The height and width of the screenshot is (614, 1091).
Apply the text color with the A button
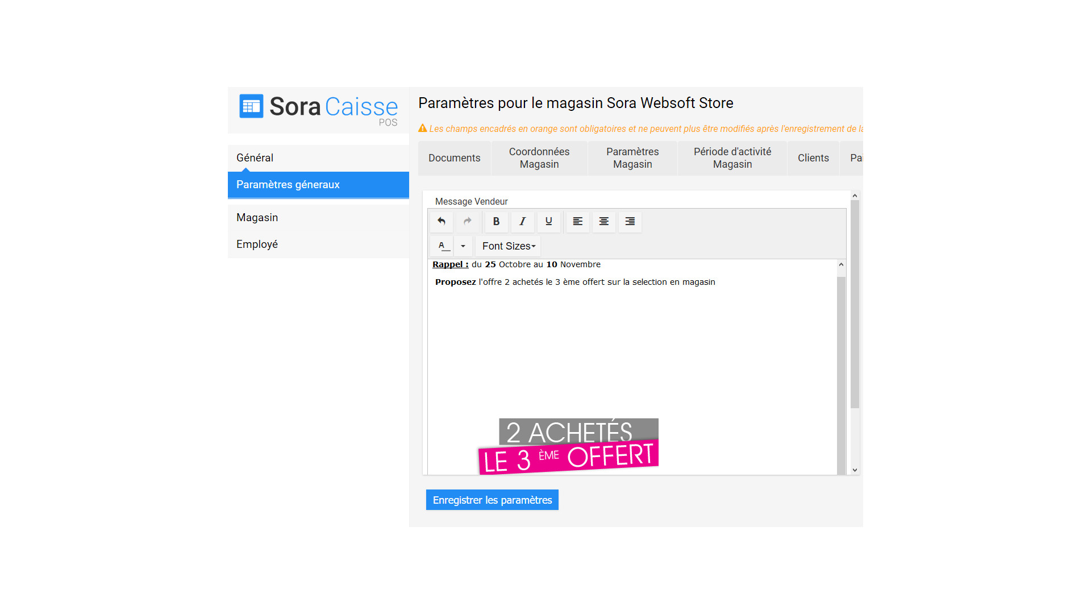click(442, 246)
